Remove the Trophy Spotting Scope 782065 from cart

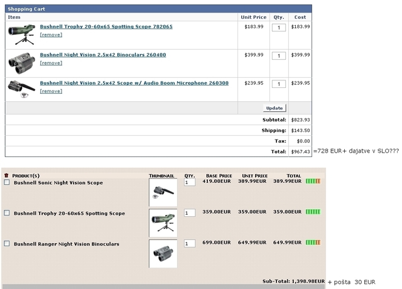coord(51,35)
